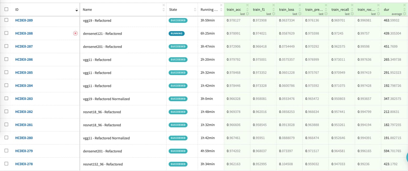The width and height of the screenshot is (408, 171).
Task: Open experiment HCDEX-289 link
Action: click(24, 20)
